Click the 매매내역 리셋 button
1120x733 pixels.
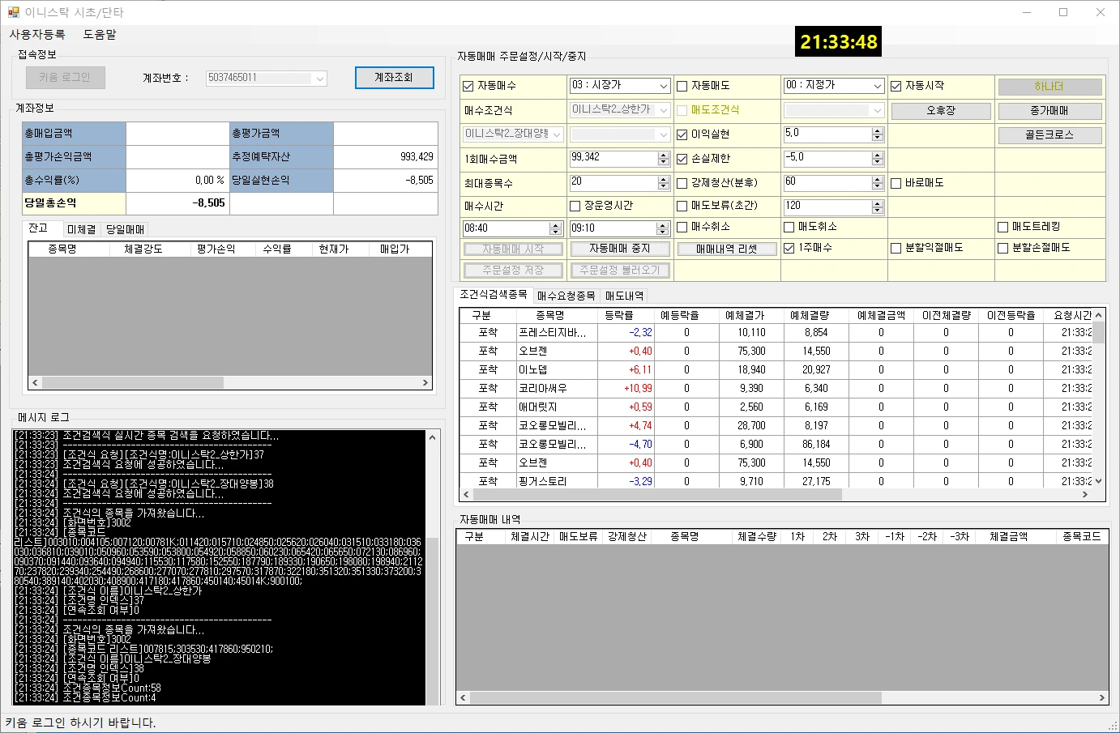(x=727, y=249)
